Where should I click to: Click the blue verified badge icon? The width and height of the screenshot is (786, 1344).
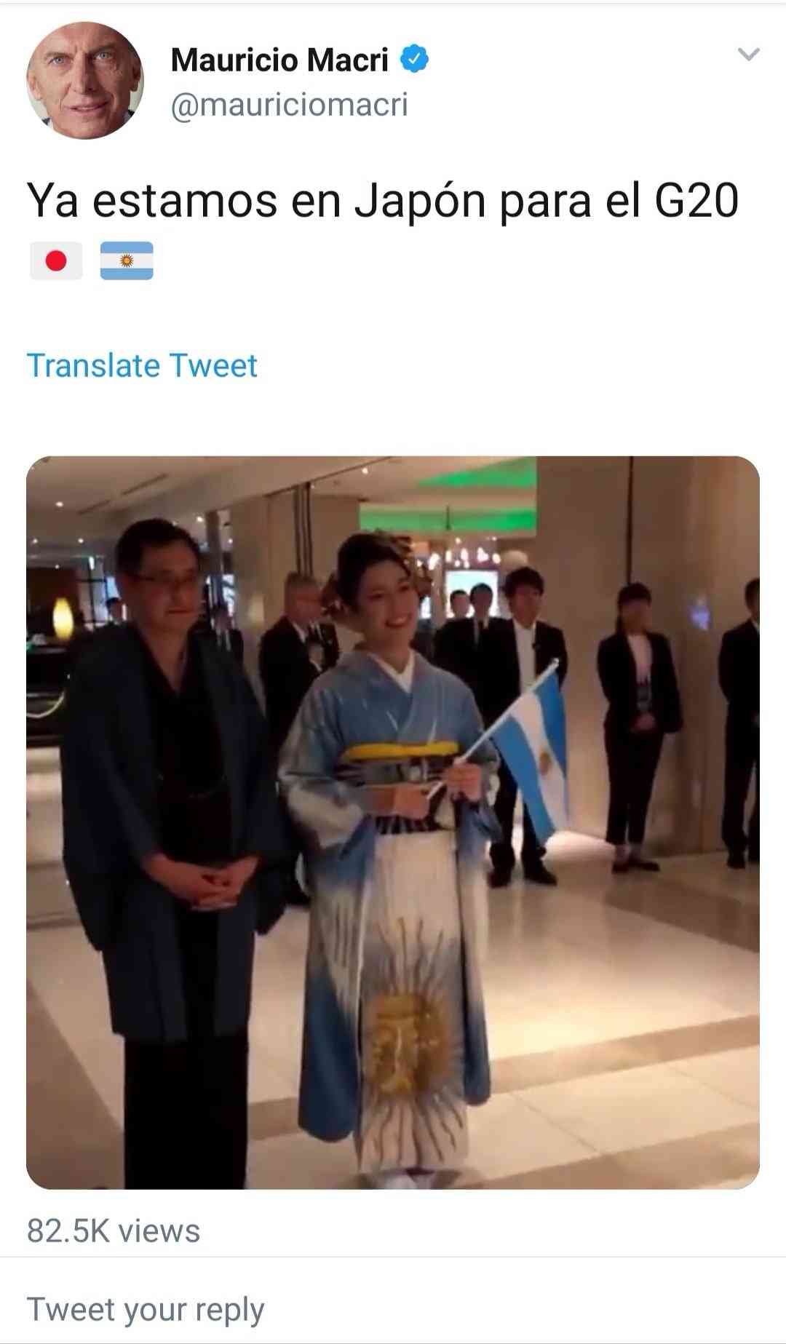414,59
